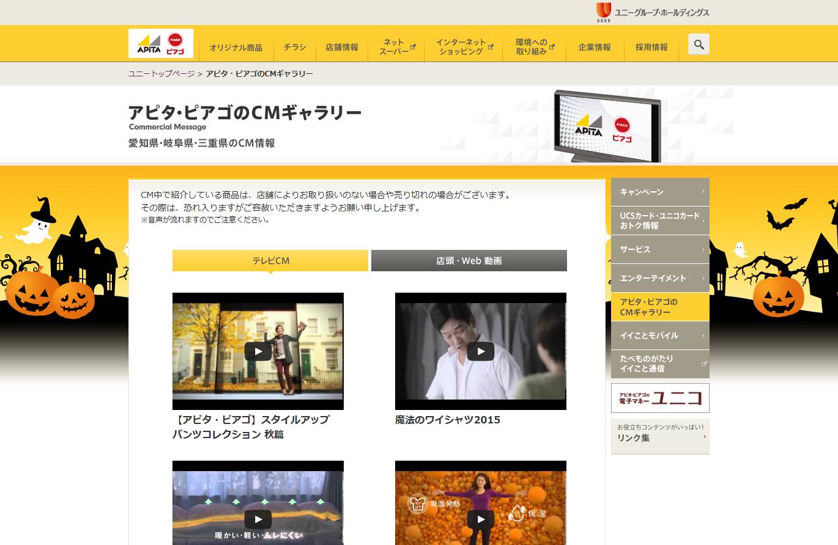The image size is (838, 545).
Task: Click the アピタ・ピアゴのCMギャラリー page heading
Action: pyautogui.click(x=245, y=112)
